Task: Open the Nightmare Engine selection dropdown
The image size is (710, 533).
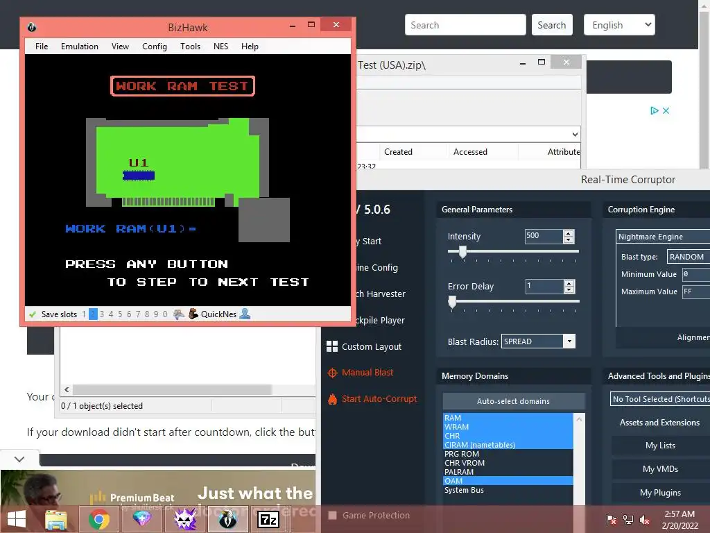Action: click(x=663, y=237)
